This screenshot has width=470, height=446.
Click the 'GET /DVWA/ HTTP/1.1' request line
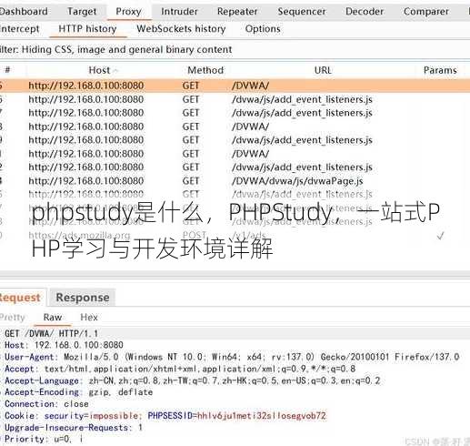click(x=52, y=334)
